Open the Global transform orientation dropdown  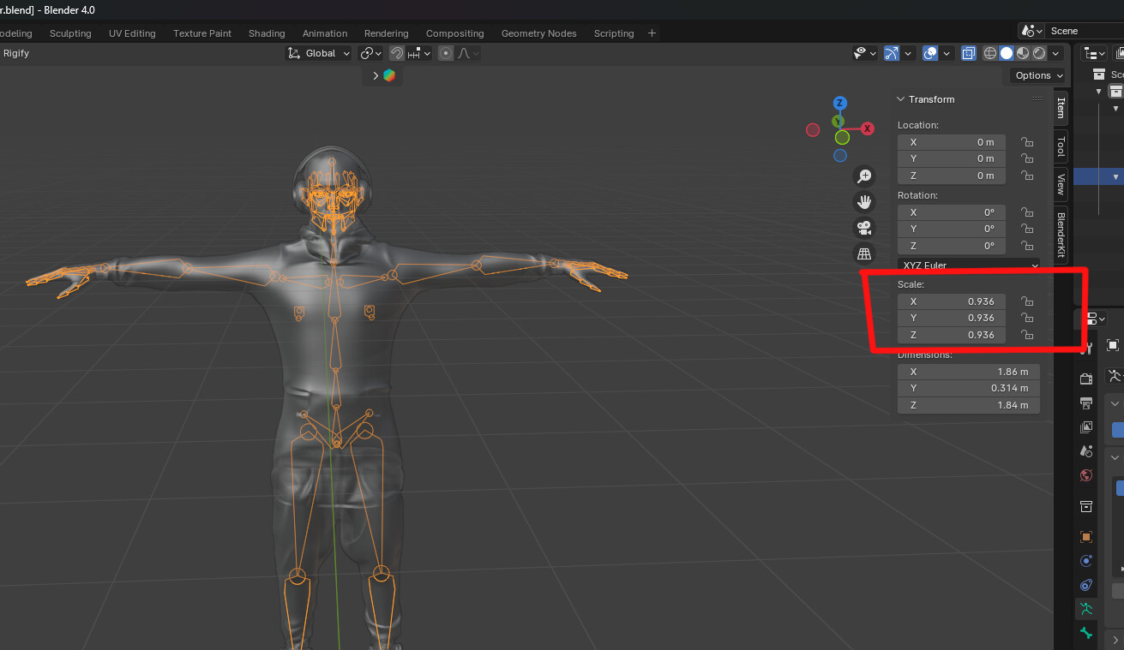pos(319,53)
